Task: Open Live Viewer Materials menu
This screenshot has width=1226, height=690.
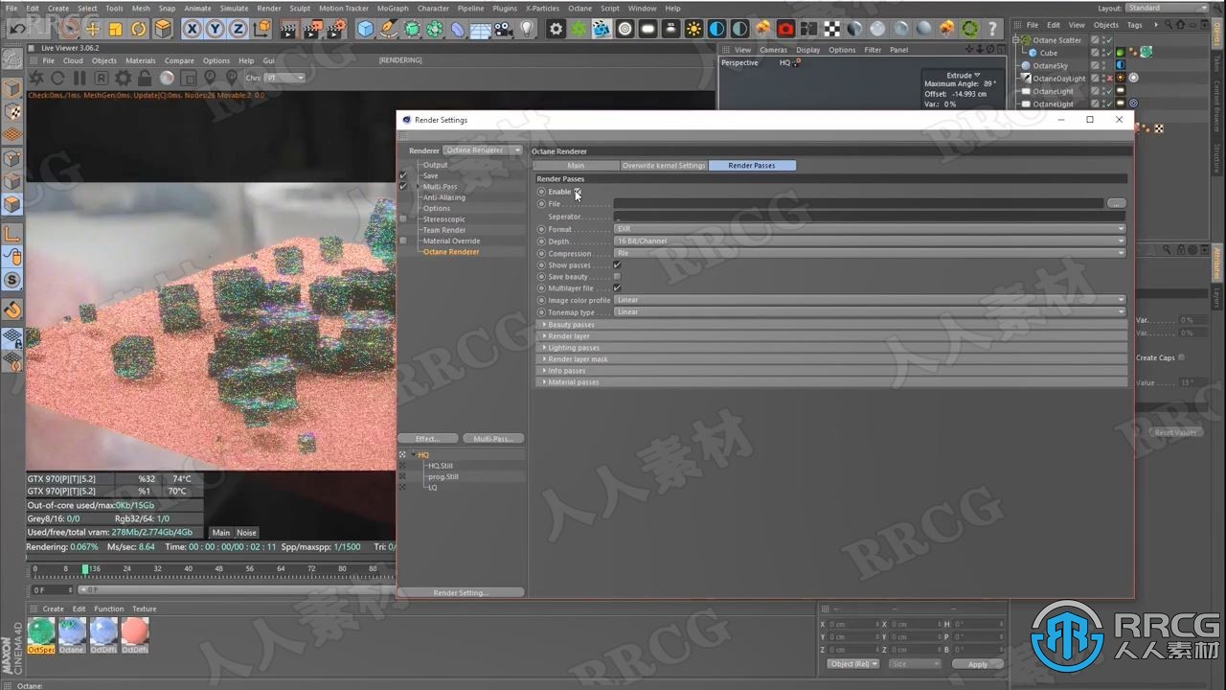Action: 140,60
